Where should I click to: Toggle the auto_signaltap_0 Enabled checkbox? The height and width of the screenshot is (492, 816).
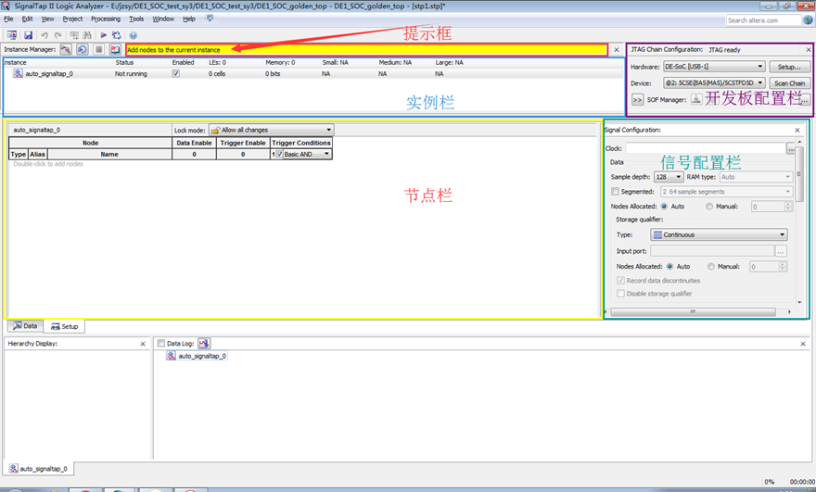176,73
